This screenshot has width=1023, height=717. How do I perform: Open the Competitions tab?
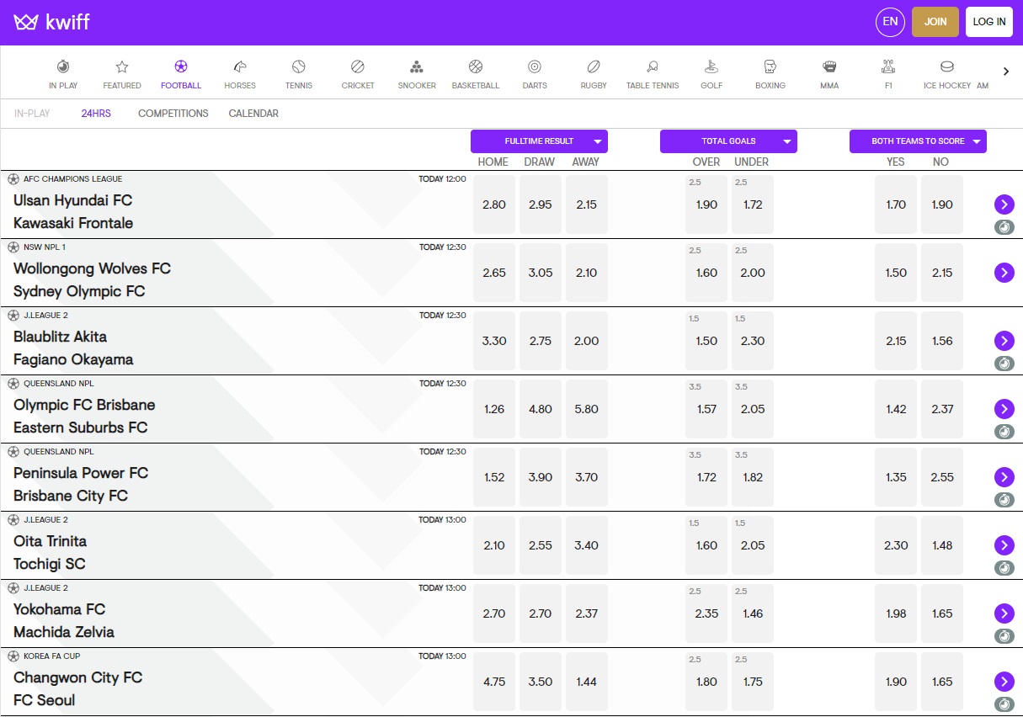[173, 114]
